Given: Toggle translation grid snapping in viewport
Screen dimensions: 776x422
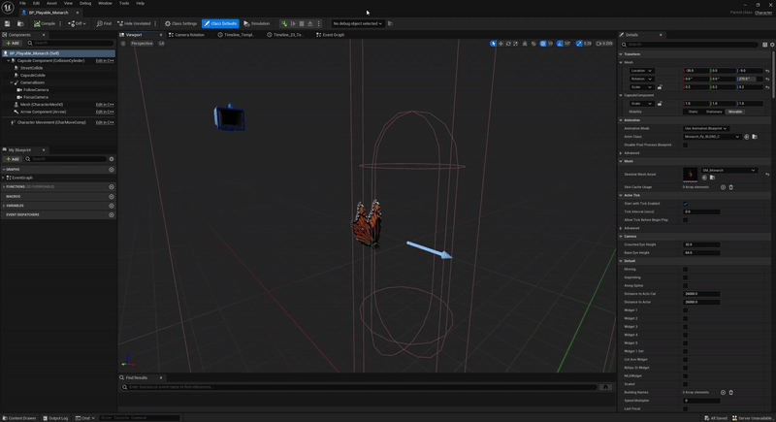Looking at the screenshot, I should click(x=543, y=44).
